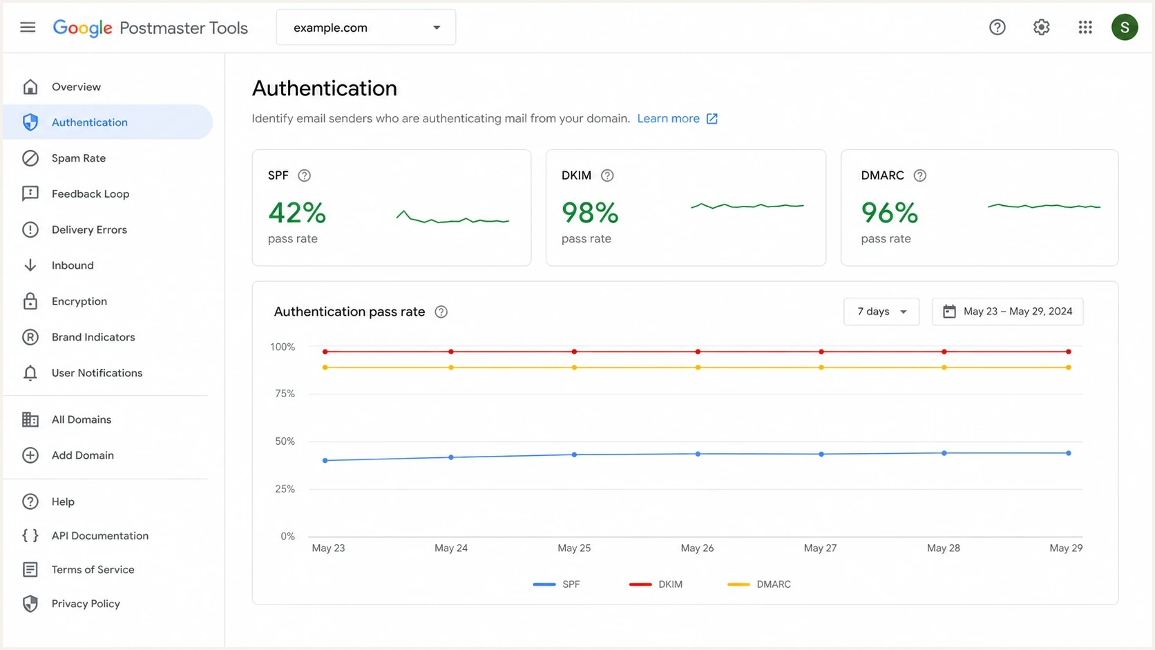Open Feedback Loop page
1155x650 pixels.
point(90,194)
